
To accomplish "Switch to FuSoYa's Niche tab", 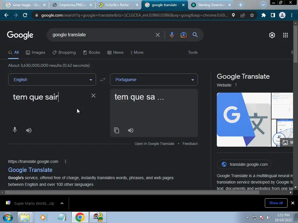I will tap(118, 5).
